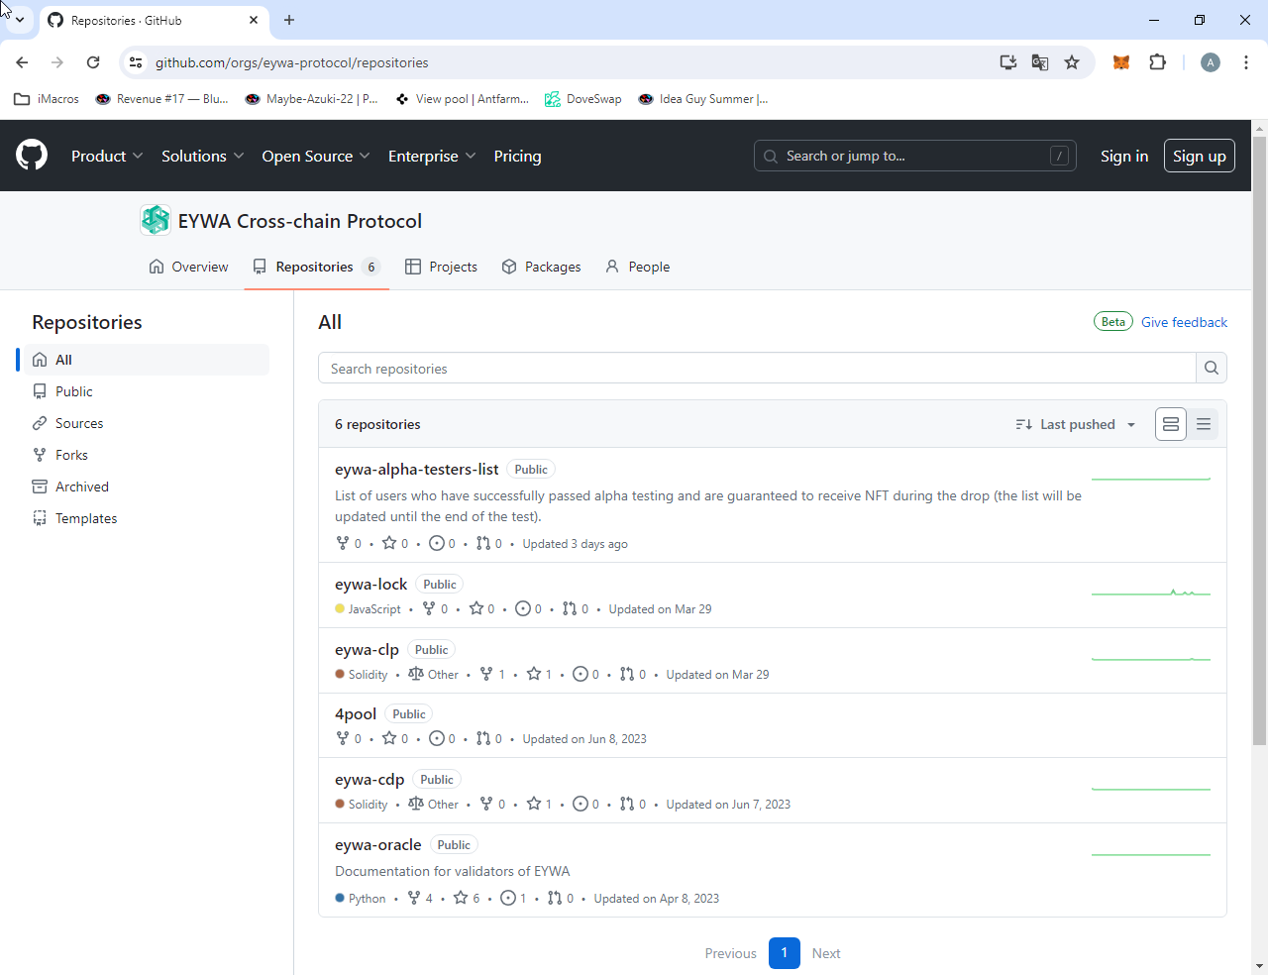Open eywa-oracle repository
The image size is (1268, 975).
point(377,844)
